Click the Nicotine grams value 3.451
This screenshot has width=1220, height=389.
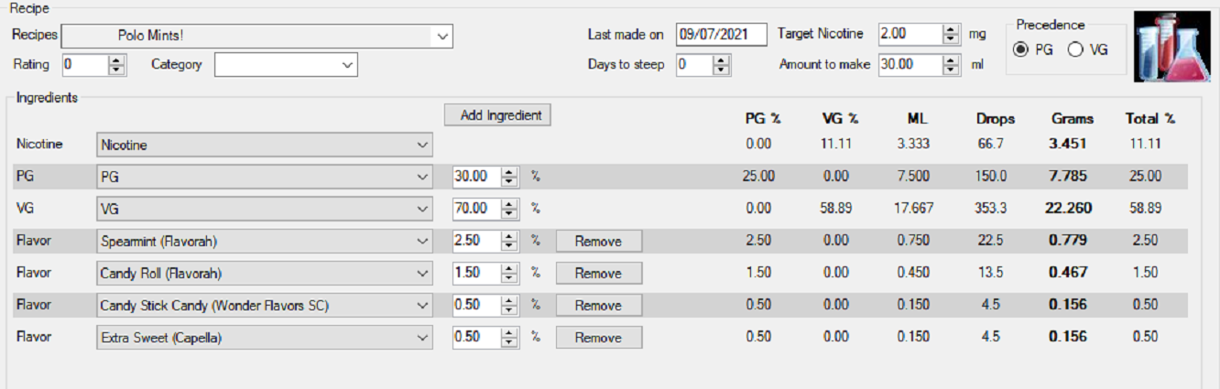coord(1069,144)
